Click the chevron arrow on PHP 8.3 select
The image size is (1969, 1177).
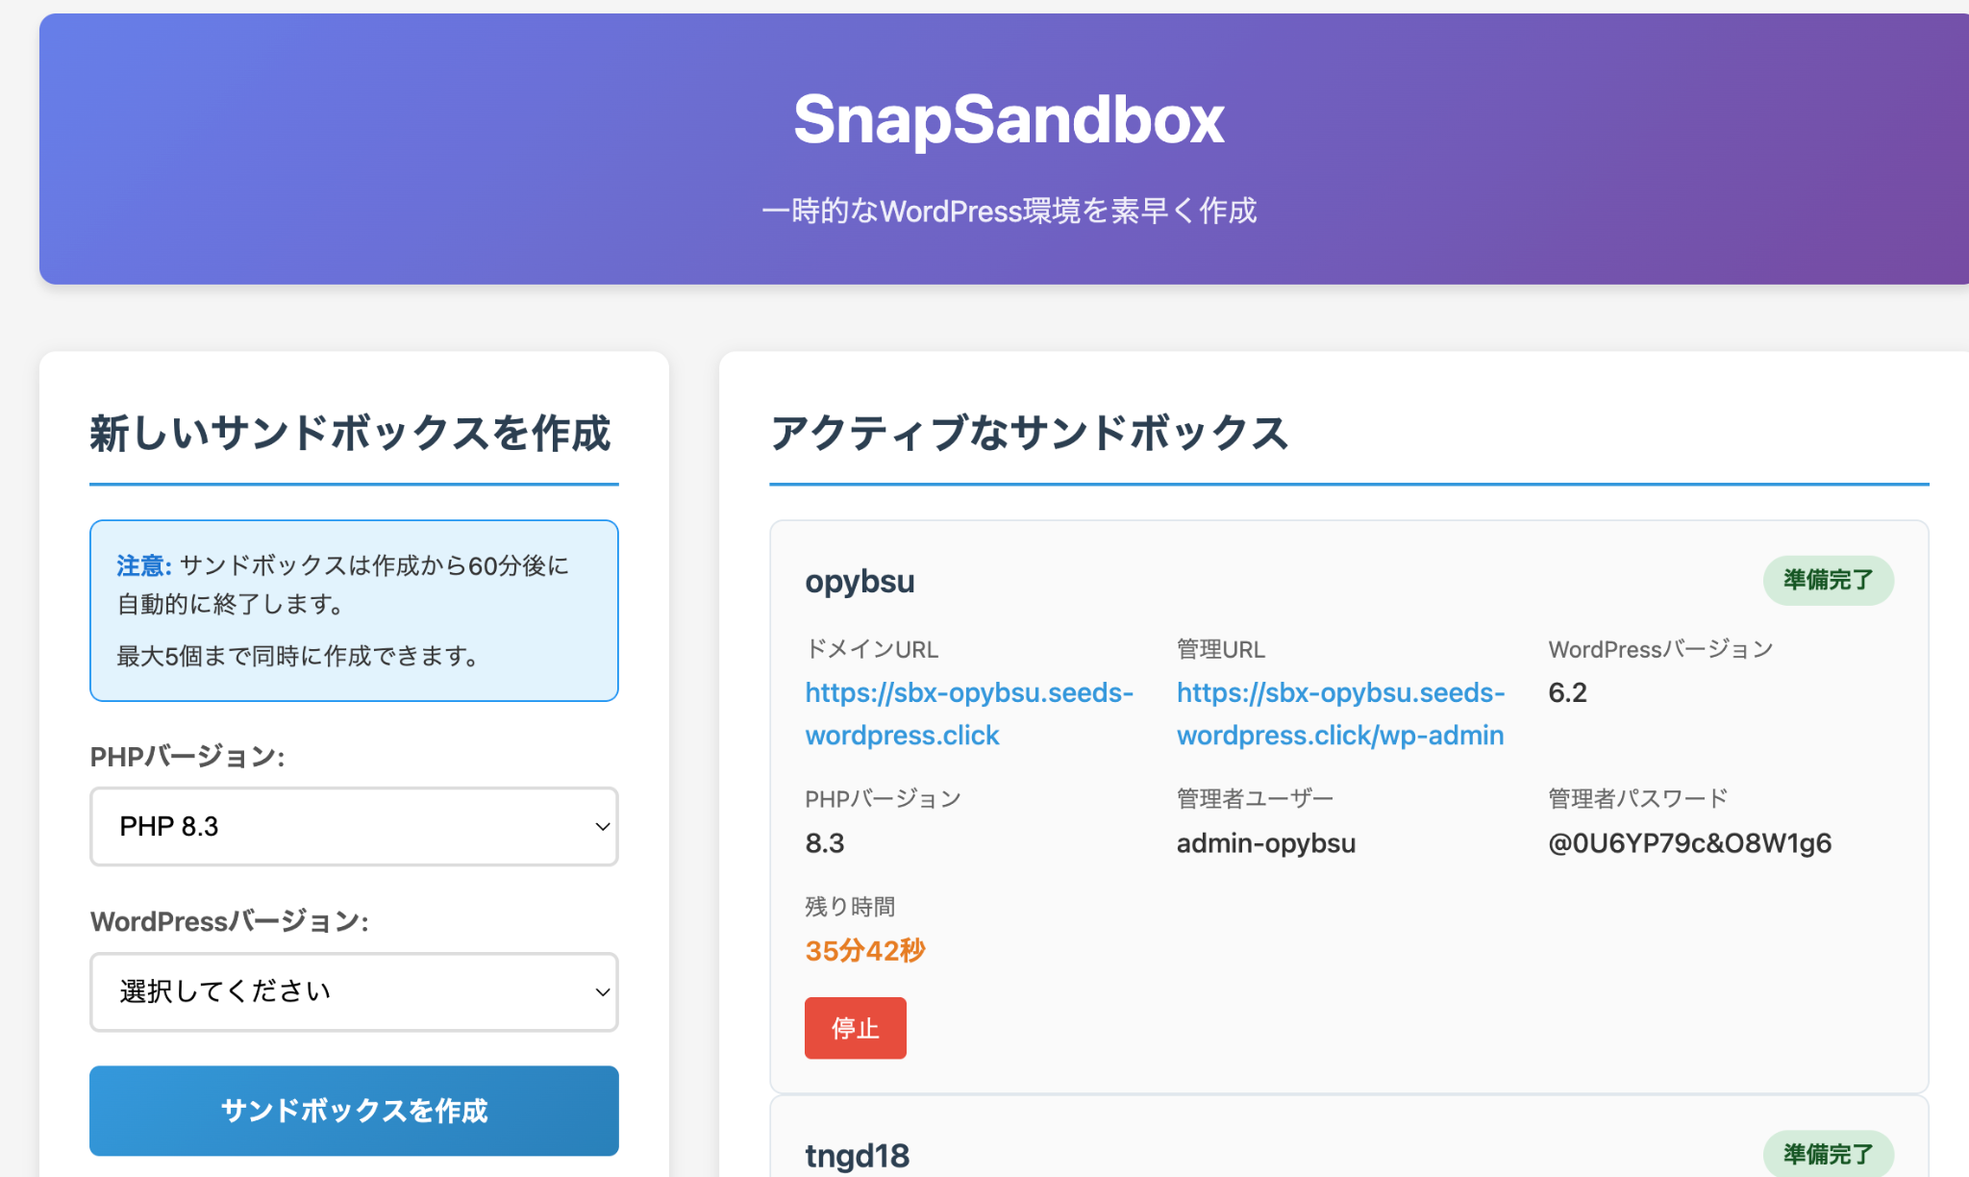tap(603, 827)
